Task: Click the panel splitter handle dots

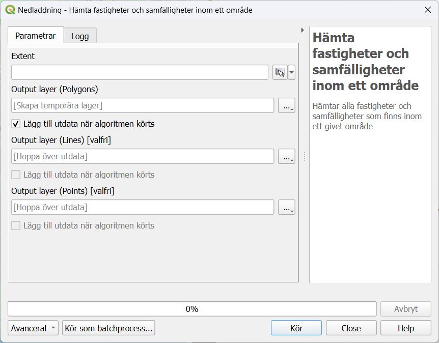Action: click(305, 156)
